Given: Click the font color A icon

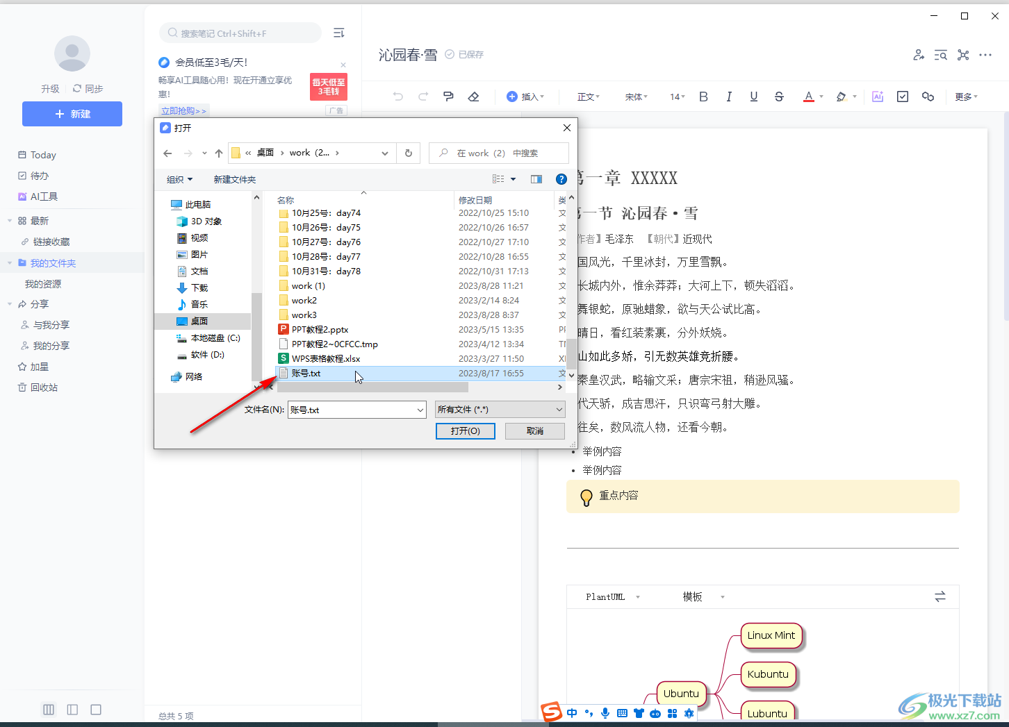Looking at the screenshot, I should pos(808,97).
